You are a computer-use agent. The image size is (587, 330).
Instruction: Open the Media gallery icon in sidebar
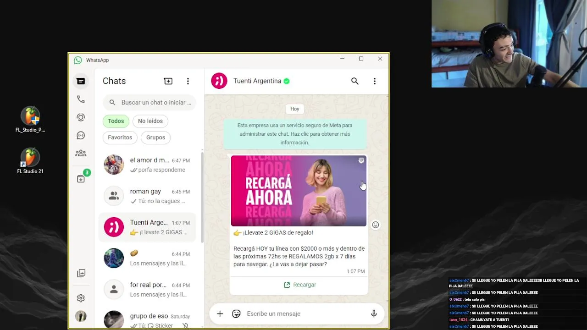81,273
